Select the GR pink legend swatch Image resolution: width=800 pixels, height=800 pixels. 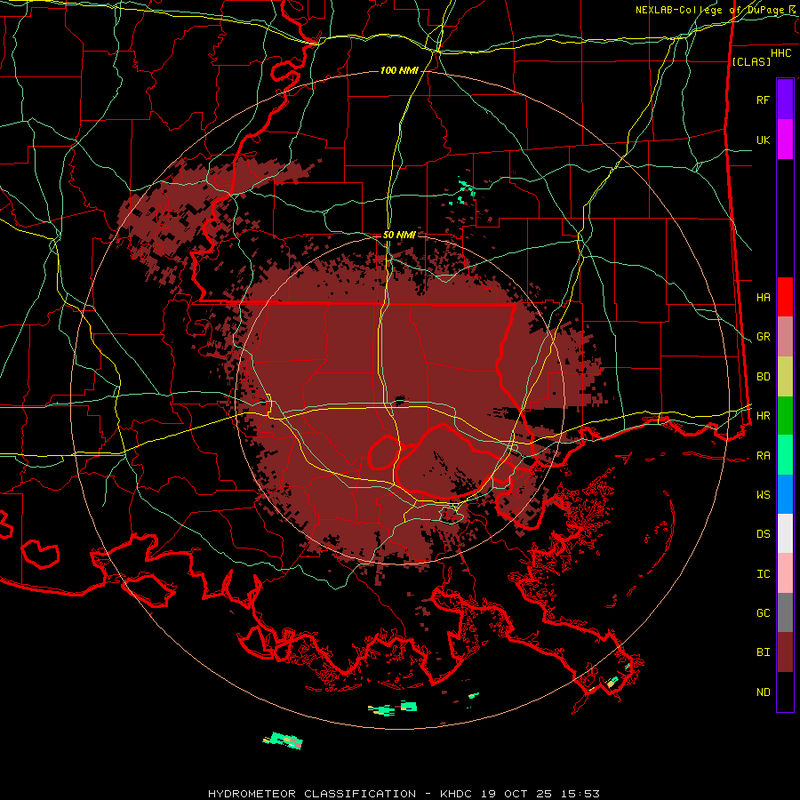785,337
